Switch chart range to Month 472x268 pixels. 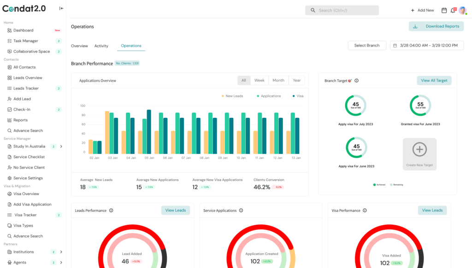[x=278, y=80]
